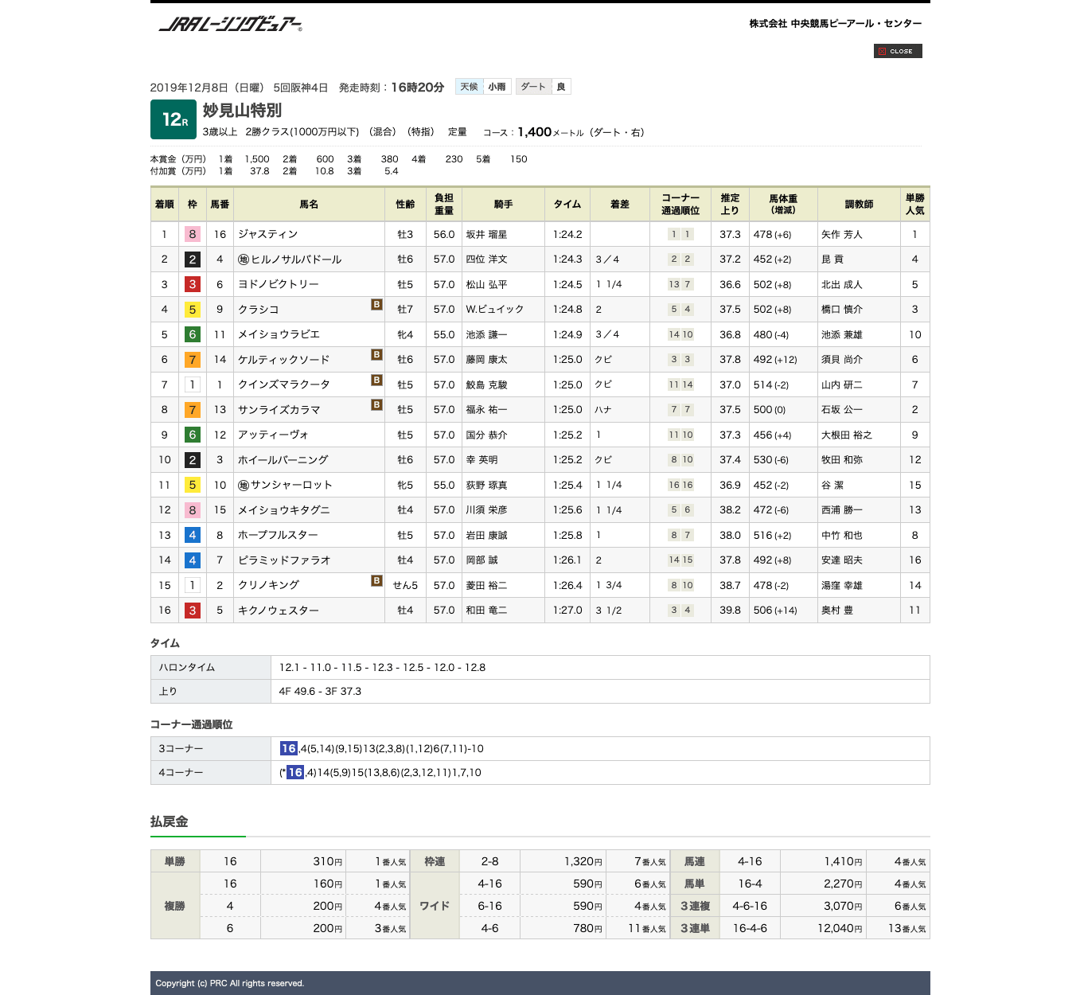Click horse weight 530(-6)

coord(771,460)
